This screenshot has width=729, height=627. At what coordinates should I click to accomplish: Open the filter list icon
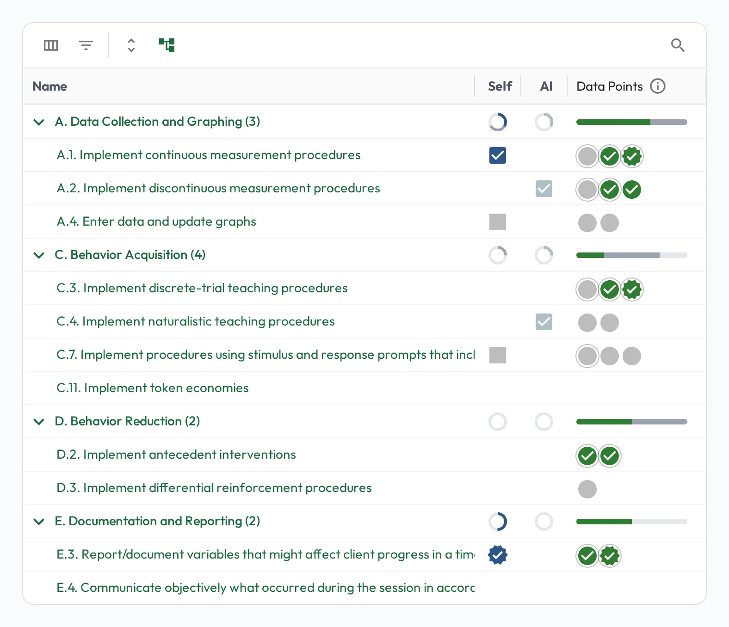pos(86,45)
